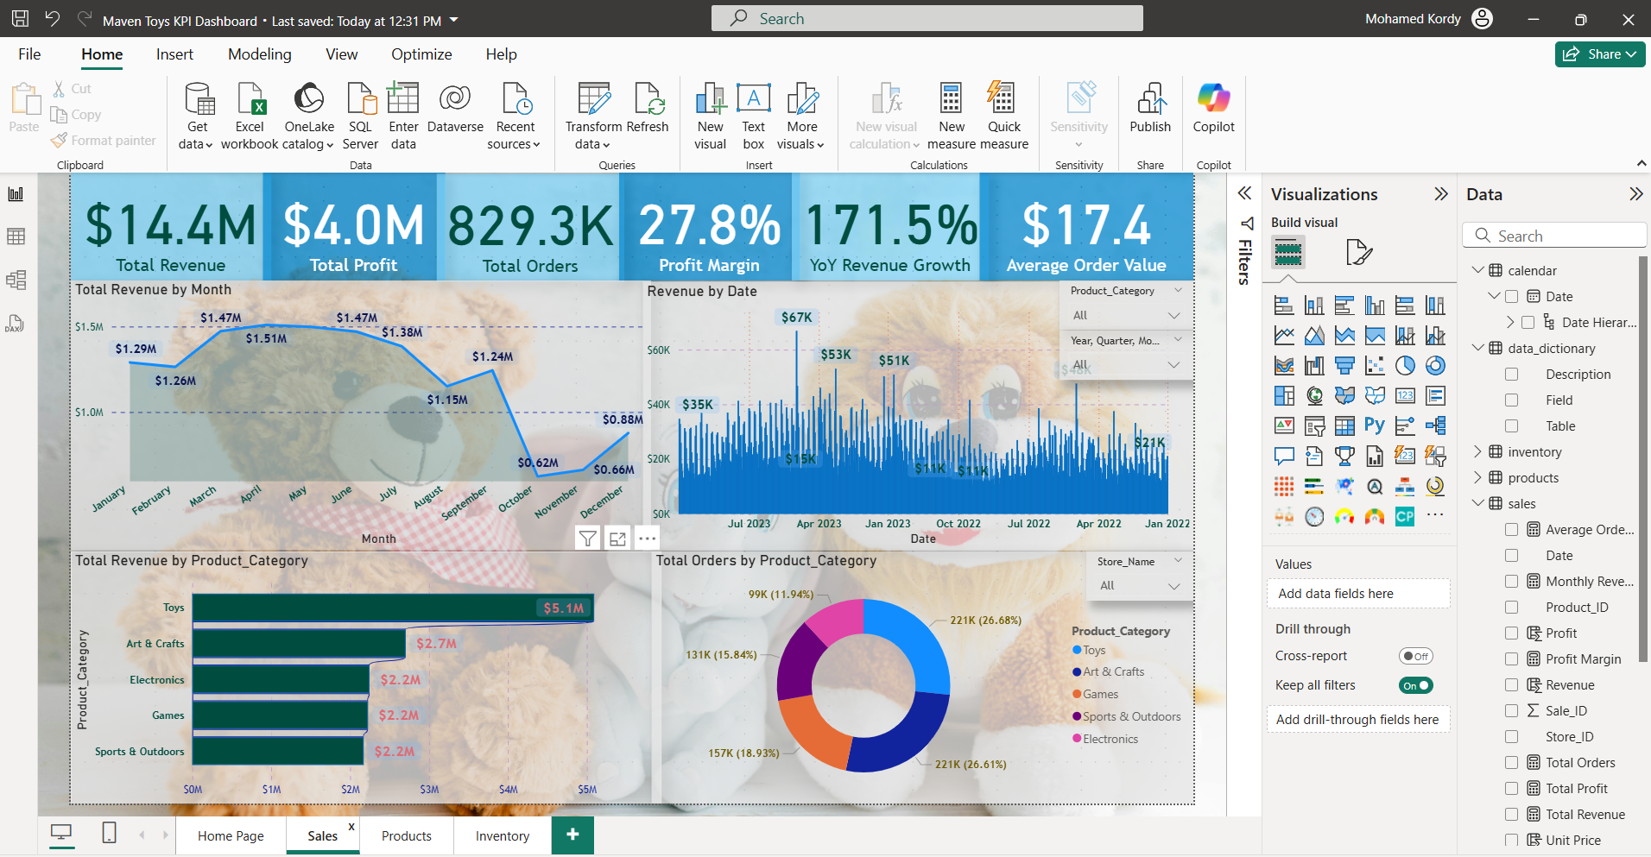Open the Insert ribbon tab

tap(174, 54)
